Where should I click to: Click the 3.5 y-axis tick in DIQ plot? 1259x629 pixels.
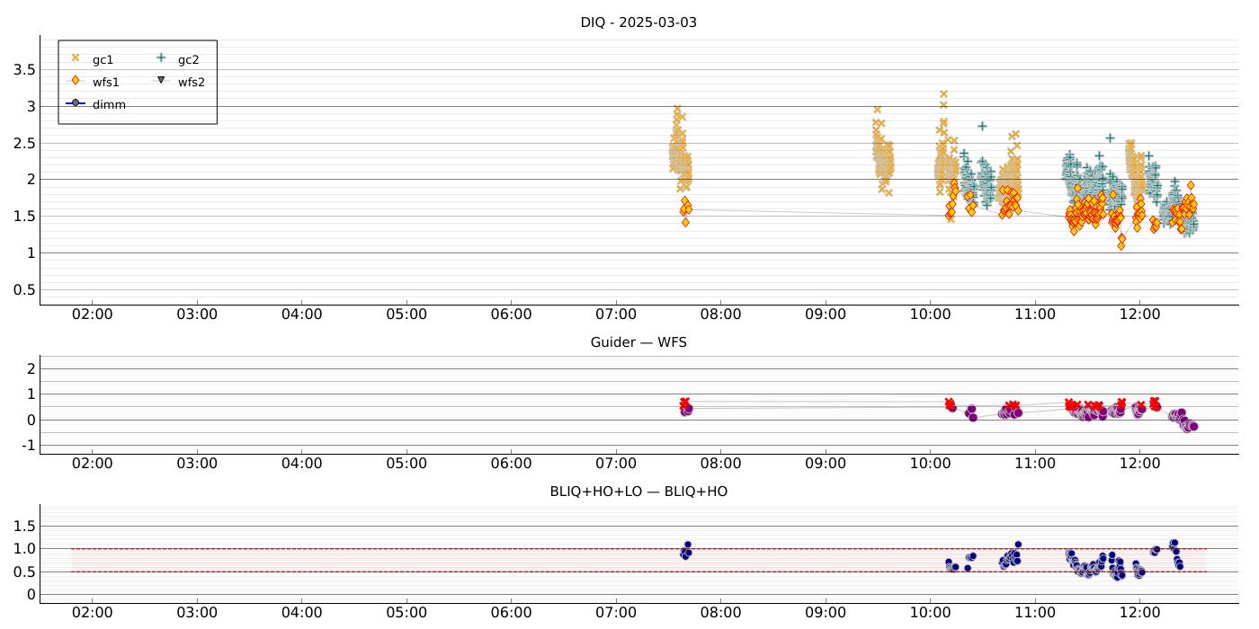pos(24,69)
